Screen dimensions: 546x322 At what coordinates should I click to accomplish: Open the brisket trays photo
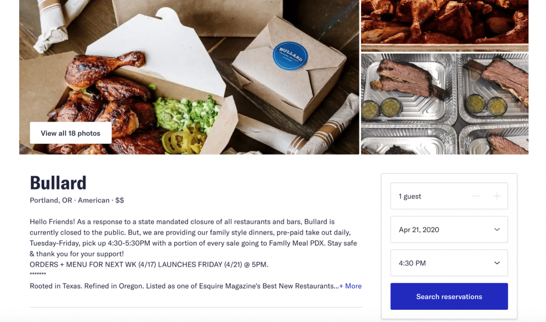445,104
